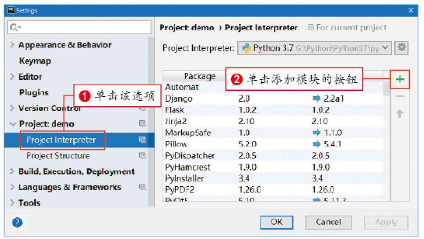
Task: Select Project Structure in the sidebar
Action: pos(58,156)
